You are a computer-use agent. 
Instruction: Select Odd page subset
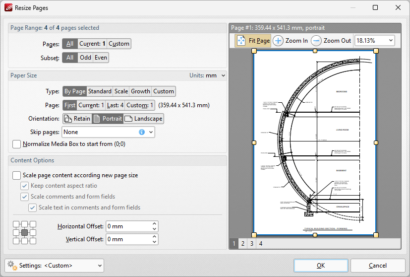point(85,58)
